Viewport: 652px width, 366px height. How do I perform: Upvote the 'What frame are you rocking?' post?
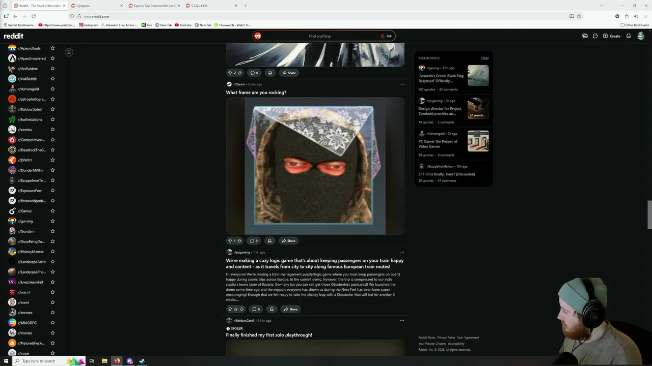[230, 241]
